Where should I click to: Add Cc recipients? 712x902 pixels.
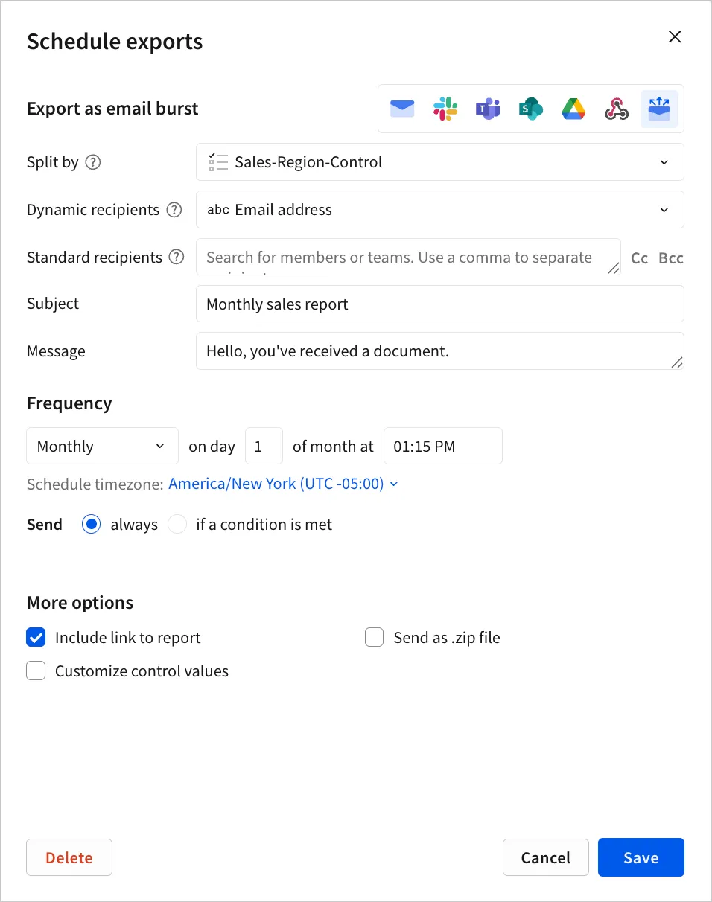pyautogui.click(x=639, y=258)
